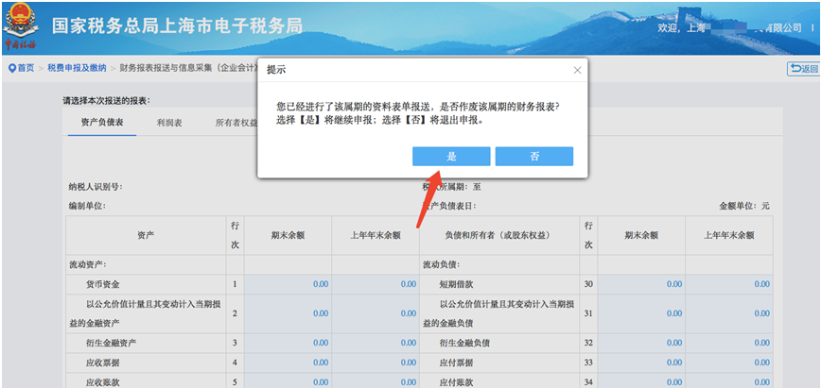Close the 提示 dialog with X
822x388 pixels.
tap(577, 71)
